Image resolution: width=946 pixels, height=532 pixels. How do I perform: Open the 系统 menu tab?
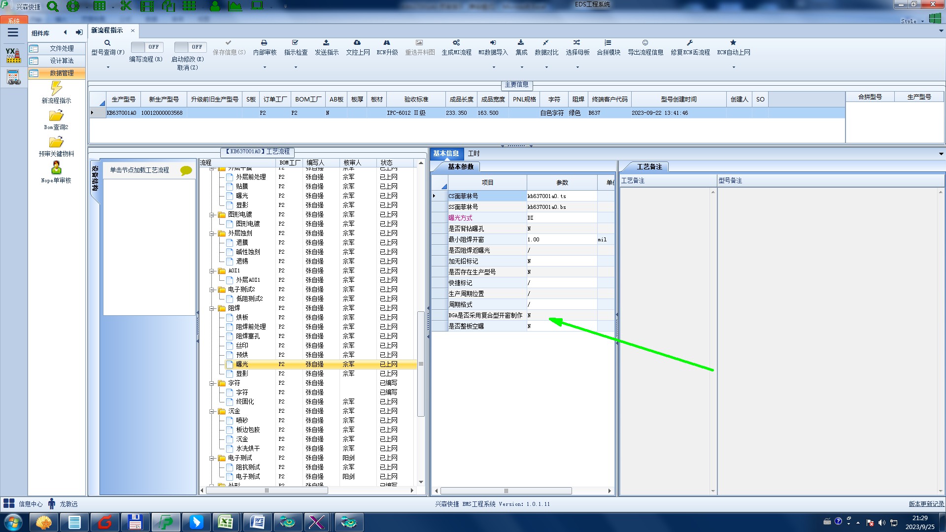(14, 21)
